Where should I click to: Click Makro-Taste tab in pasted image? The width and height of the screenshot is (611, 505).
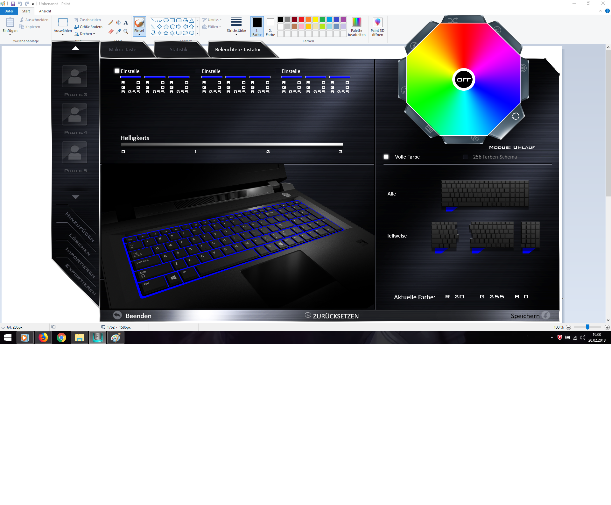123,50
